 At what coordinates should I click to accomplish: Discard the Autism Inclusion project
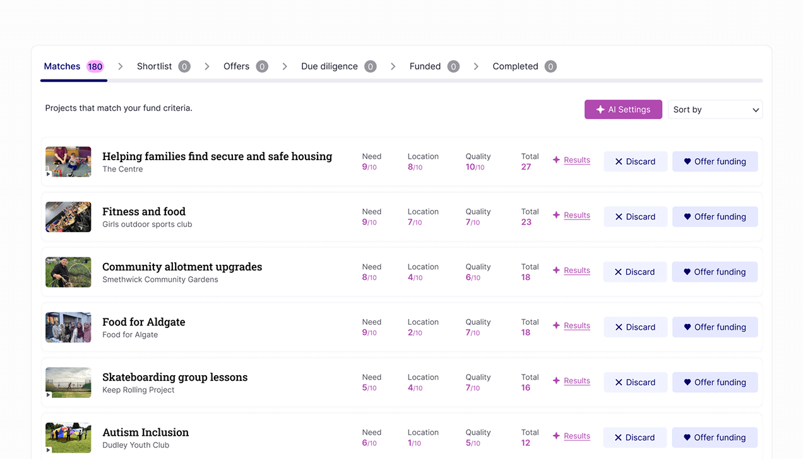635,437
